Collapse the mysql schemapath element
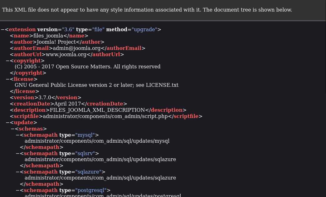This screenshot has width=326, height=197. pyautogui.click(x=18, y=135)
